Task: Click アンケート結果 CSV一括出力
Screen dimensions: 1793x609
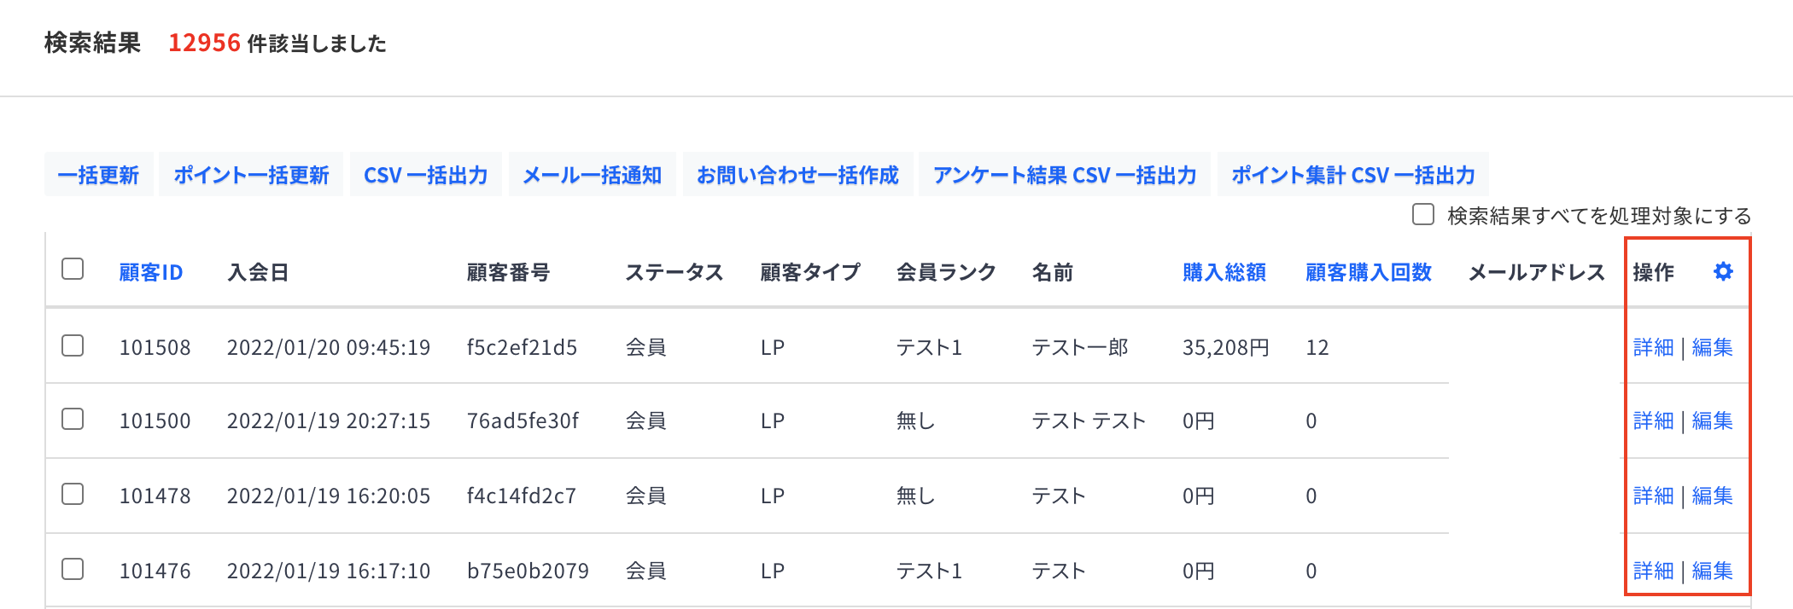Action: click(1065, 175)
